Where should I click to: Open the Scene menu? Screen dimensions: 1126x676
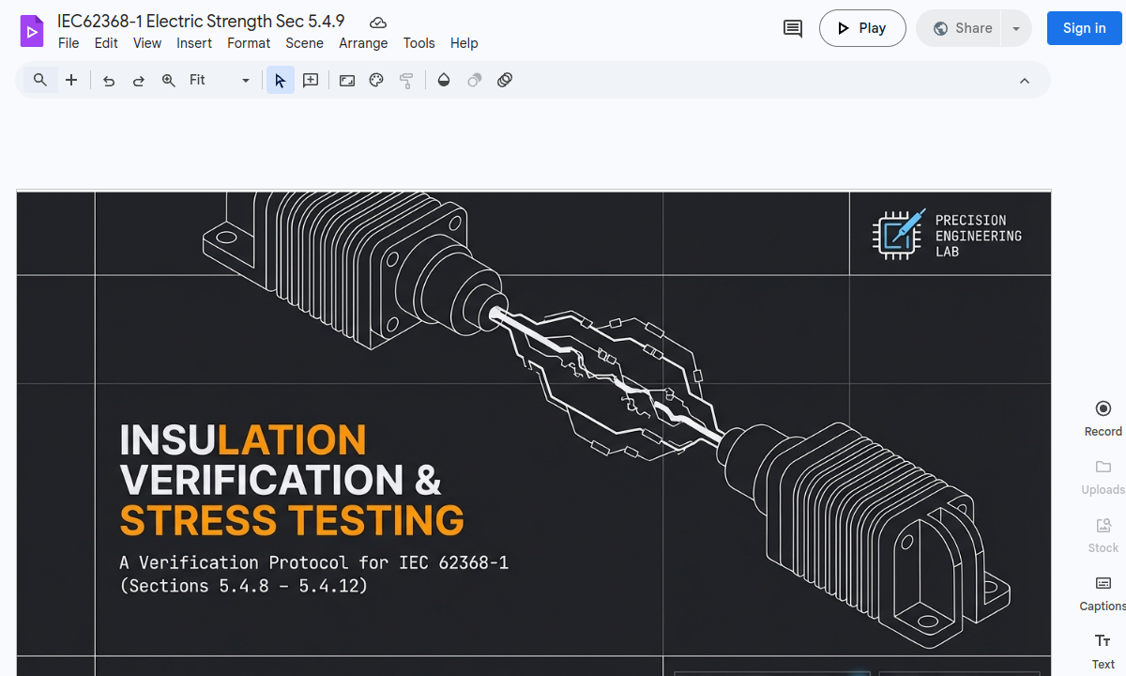(304, 43)
